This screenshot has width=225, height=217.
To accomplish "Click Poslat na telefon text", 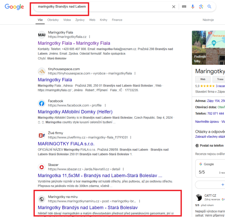I will [212, 146].
